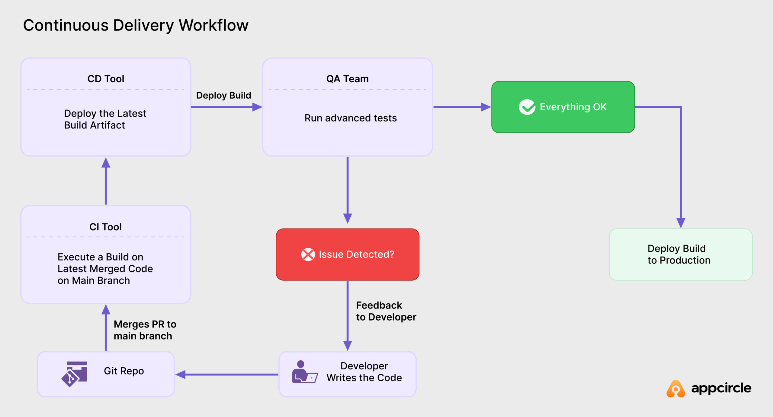Click the CD Tool heading
Image resolution: width=773 pixels, height=417 pixels.
[106, 79]
